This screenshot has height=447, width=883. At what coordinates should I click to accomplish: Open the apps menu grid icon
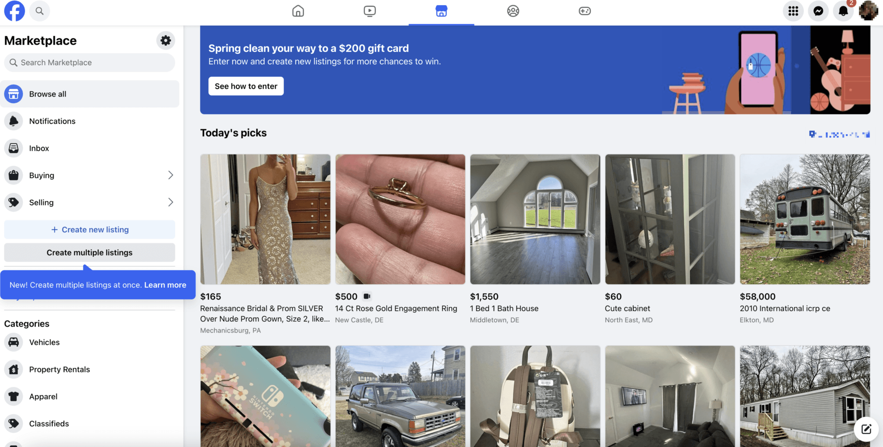[793, 11]
